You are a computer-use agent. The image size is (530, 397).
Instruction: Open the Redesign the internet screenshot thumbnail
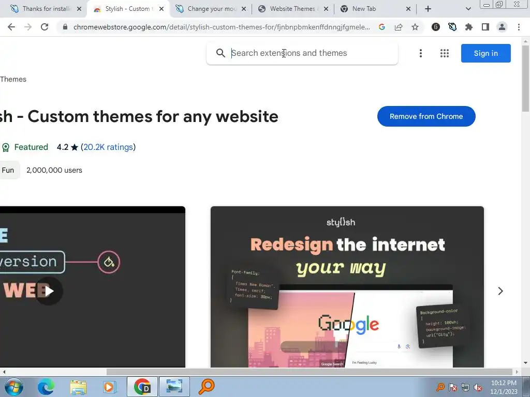[x=347, y=286]
